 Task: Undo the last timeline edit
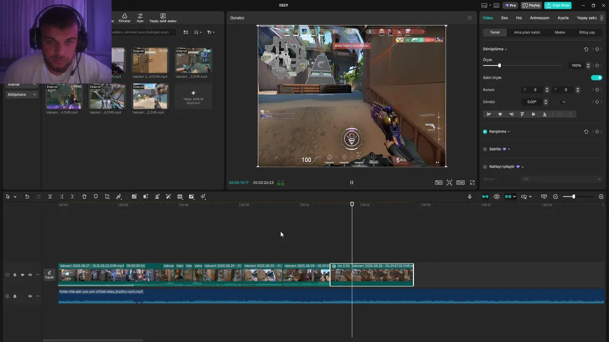tap(27, 197)
